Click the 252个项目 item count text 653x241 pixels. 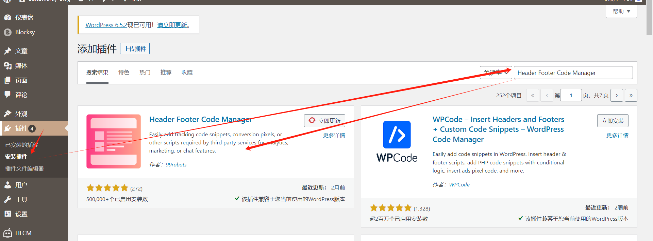click(x=509, y=95)
